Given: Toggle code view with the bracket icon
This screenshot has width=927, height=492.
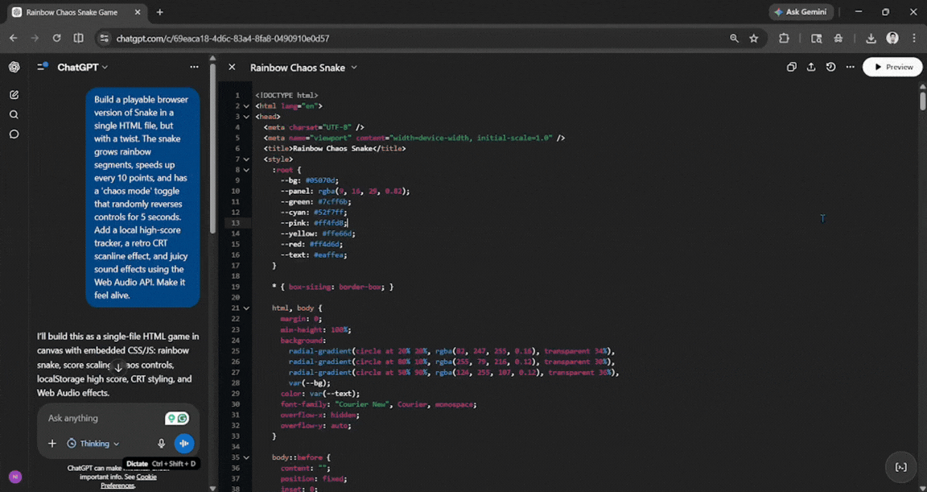Looking at the screenshot, I should [x=900, y=466].
